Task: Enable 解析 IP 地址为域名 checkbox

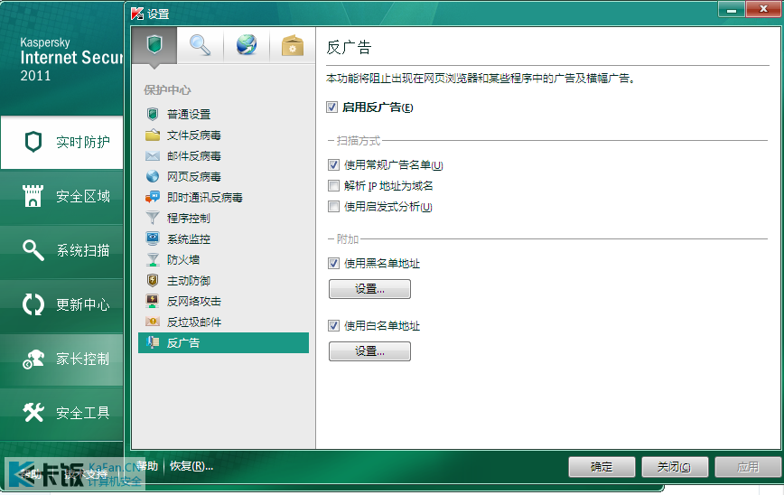Action: tap(333, 185)
